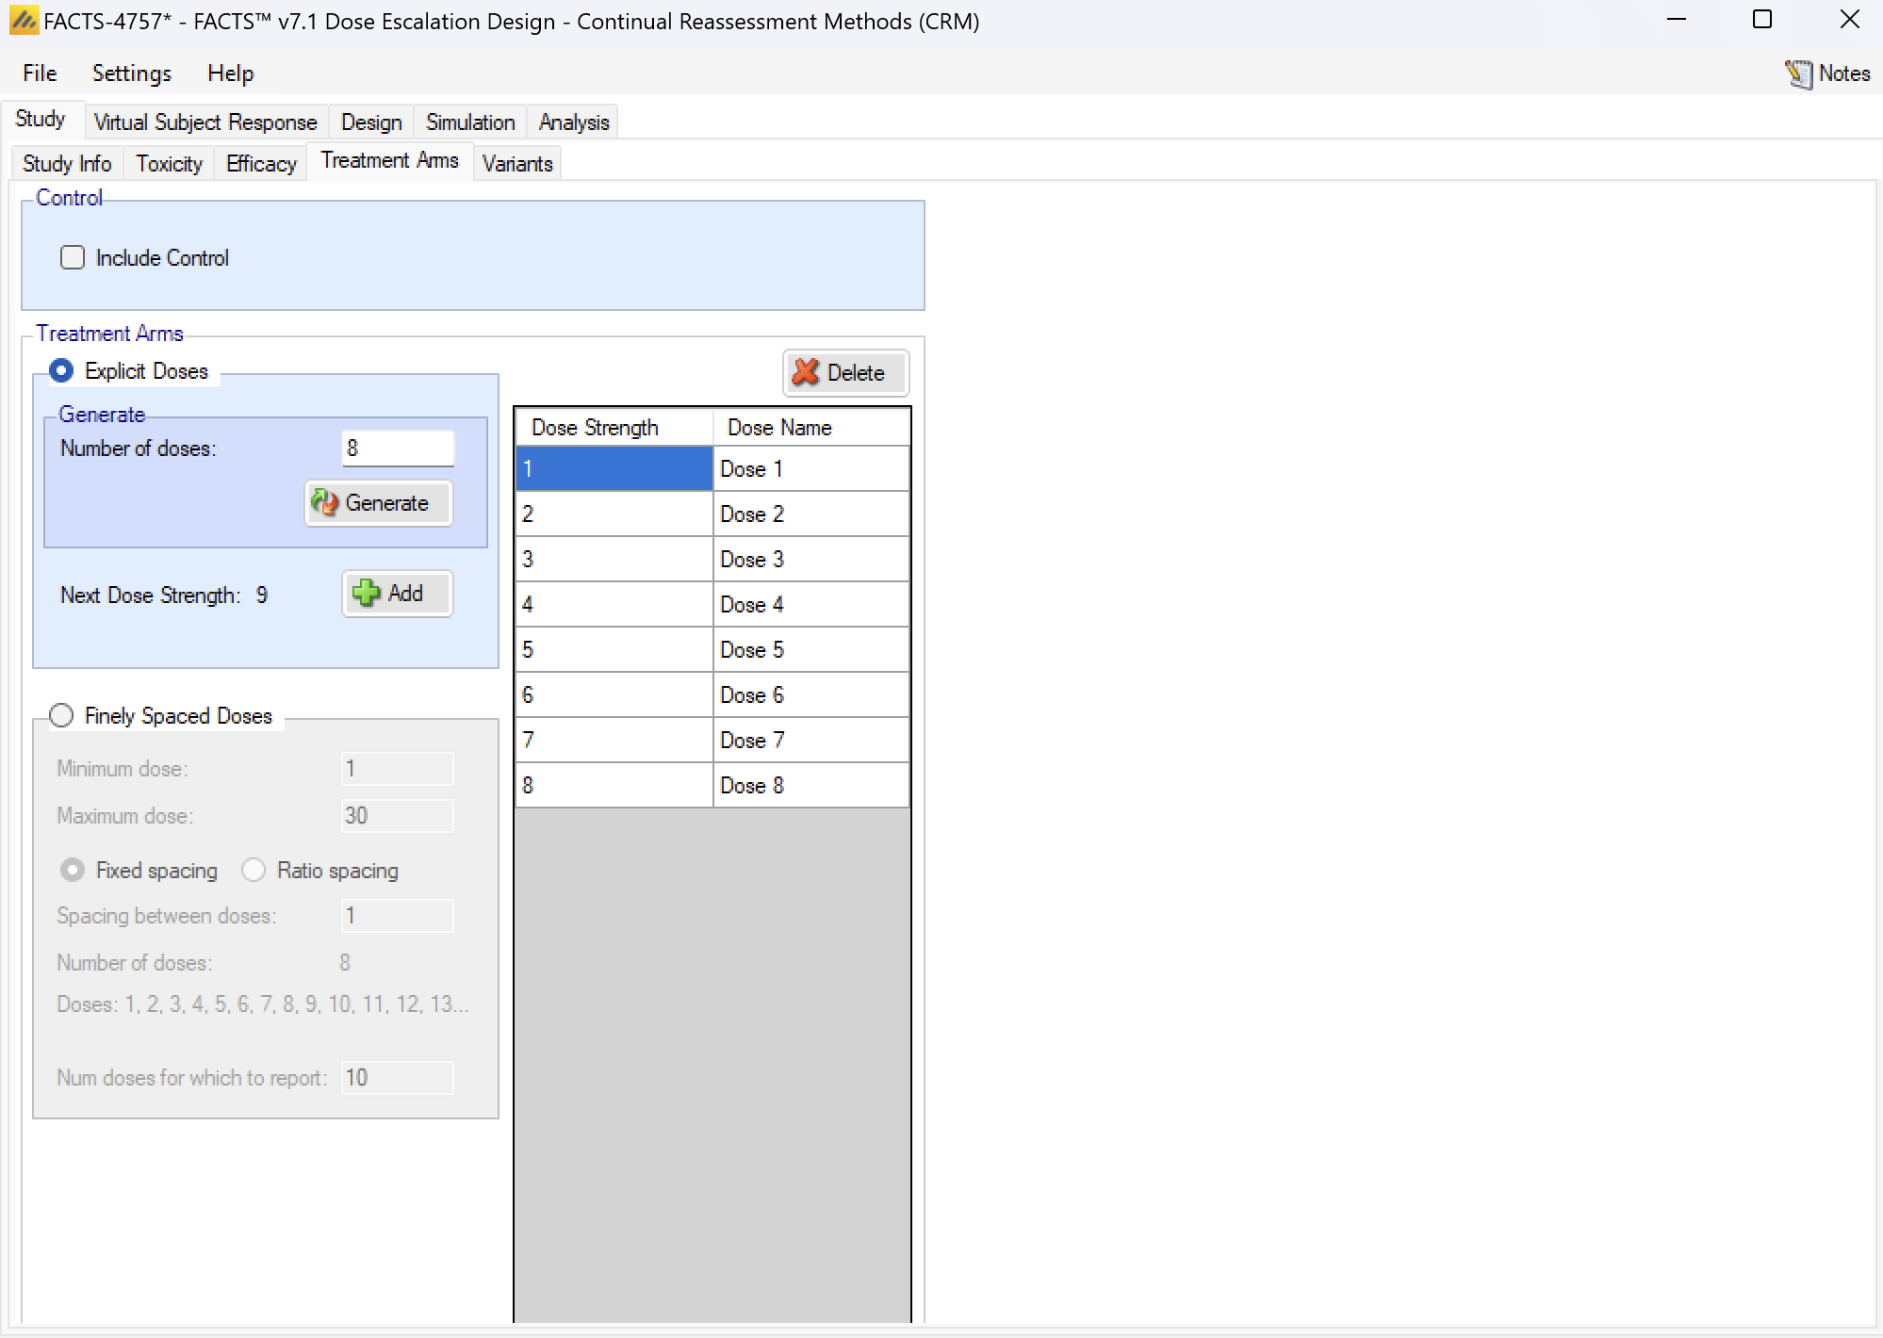
Task: Open the Notes notepad icon
Action: pyautogui.click(x=1798, y=73)
